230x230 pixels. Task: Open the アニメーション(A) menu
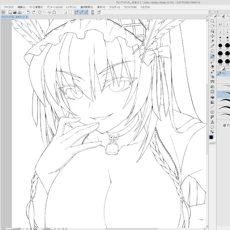(55, 7)
